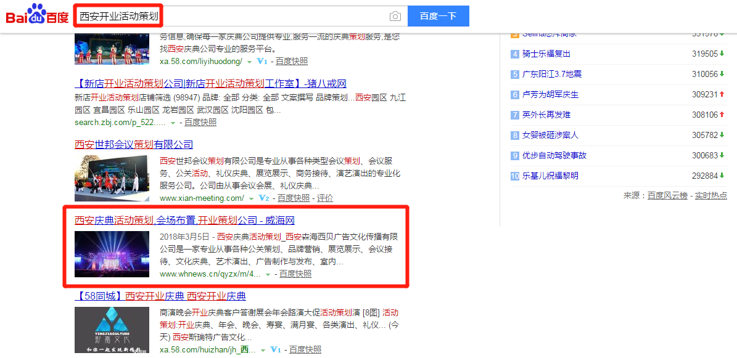This screenshot has height=358, width=737.
Task: Open 百度快照 for search.zbj.com result
Action: pyautogui.click(x=200, y=123)
